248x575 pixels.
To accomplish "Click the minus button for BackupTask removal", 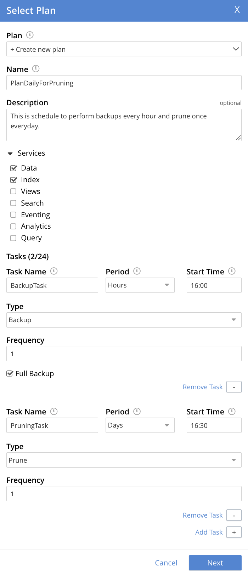I will pos(234,387).
